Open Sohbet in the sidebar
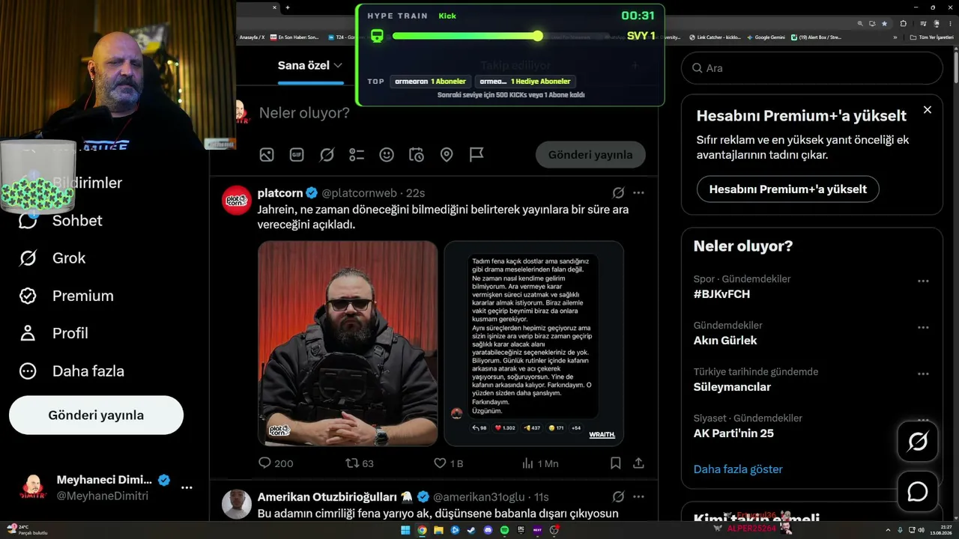The height and width of the screenshot is (539, 959). click(x=61, y=220)
